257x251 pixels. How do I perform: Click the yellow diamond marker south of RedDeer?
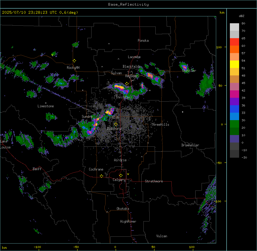[127, 84]
